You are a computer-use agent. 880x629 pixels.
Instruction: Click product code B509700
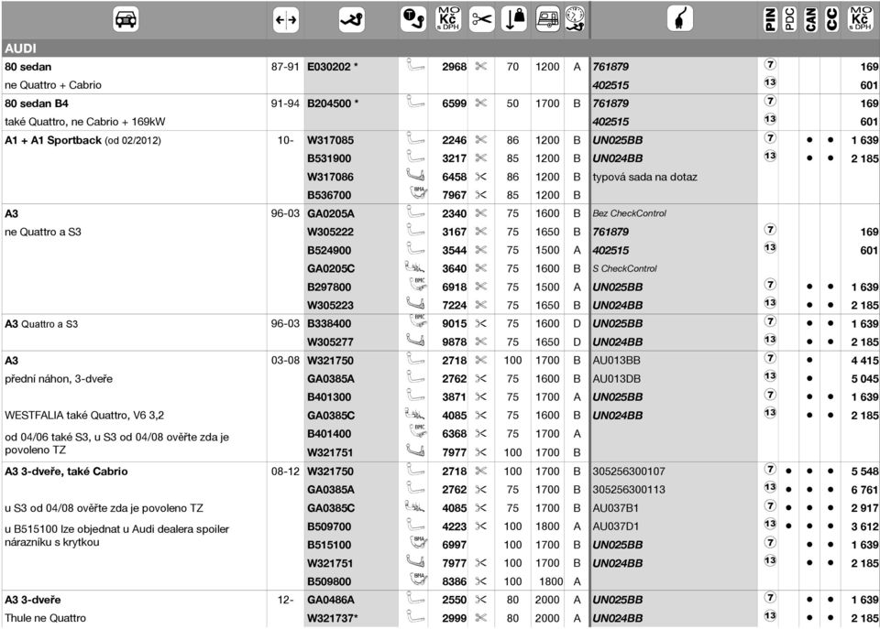(329, 527)
